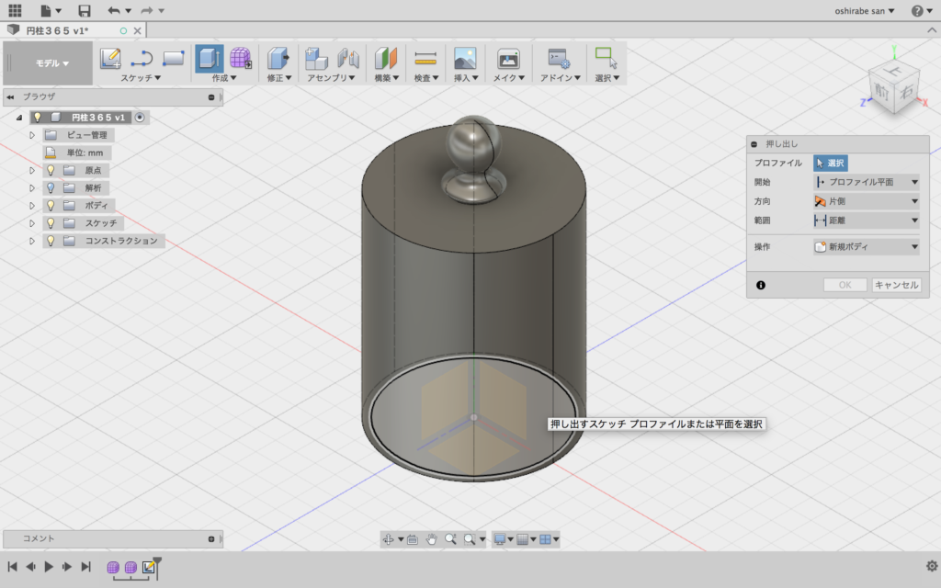The image size is (941, 588).
Task: Click the new component icon in アセンブリ
Action: coord(316,58)
